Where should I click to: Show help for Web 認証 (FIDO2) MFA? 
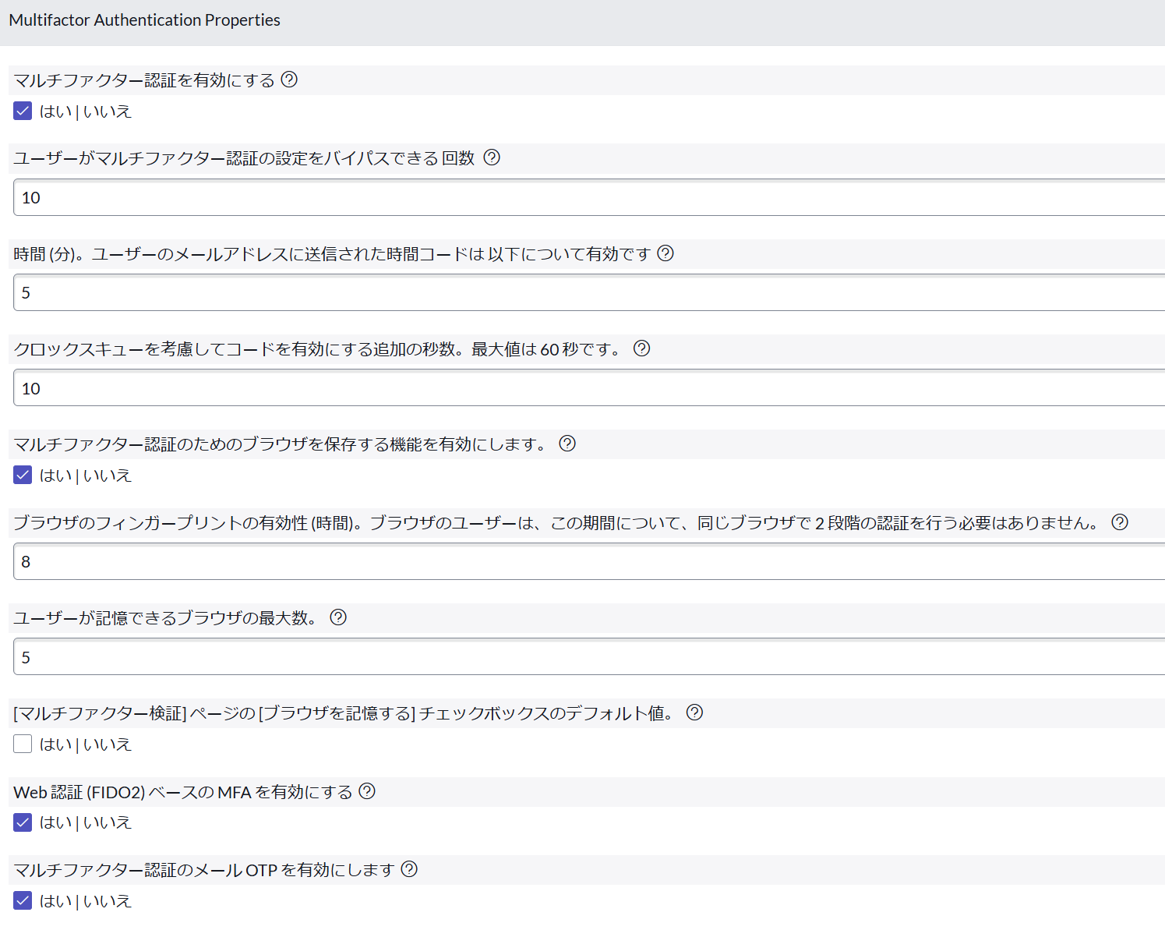[x=367, y=791]
